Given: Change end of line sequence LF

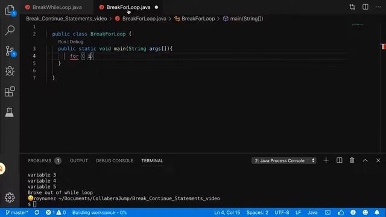Looking at the screenshot, I should tap(298, 212).
